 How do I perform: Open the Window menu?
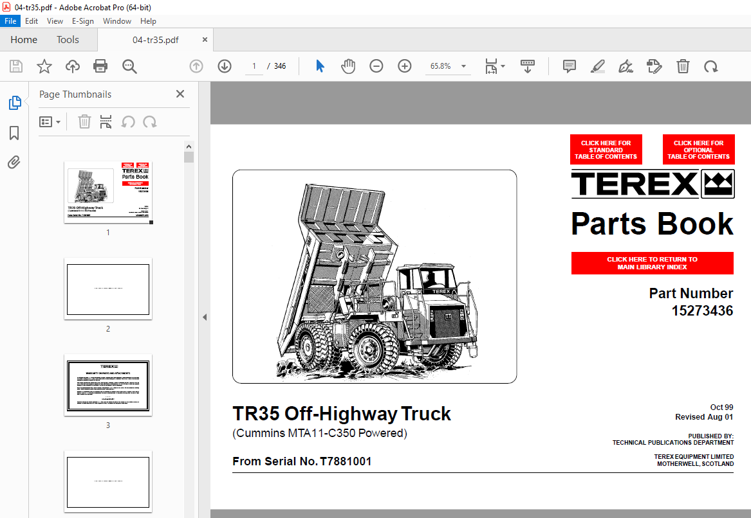click(117, 21)
